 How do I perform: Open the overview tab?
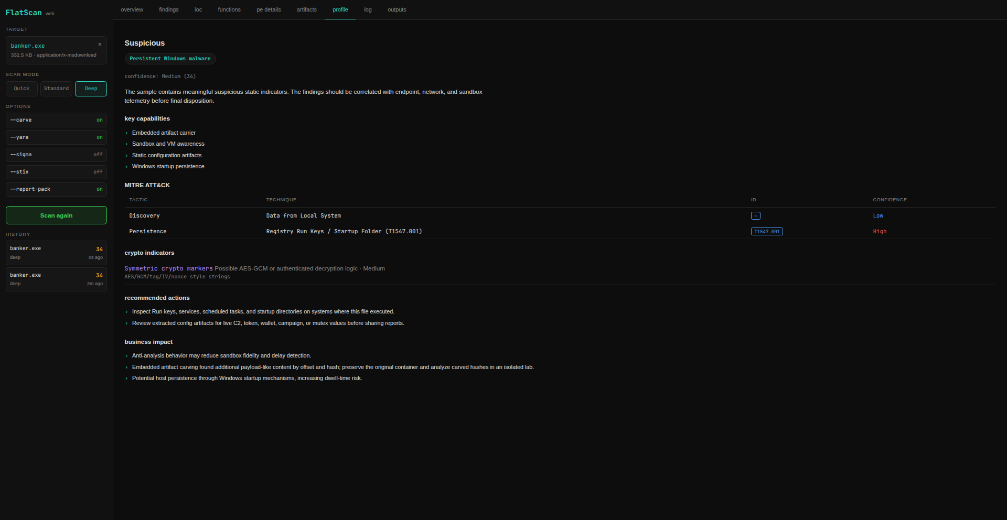[132, 9]
